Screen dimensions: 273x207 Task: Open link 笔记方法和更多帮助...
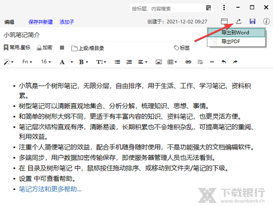50,189
